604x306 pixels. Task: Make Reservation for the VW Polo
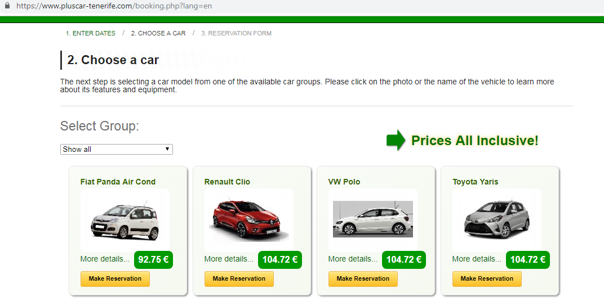pos(363,278)
